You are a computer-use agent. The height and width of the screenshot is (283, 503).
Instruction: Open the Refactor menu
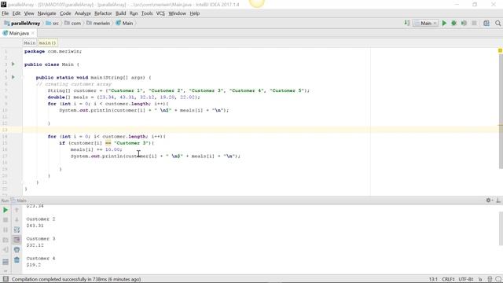pyautogui.click(x=103, y=13)
